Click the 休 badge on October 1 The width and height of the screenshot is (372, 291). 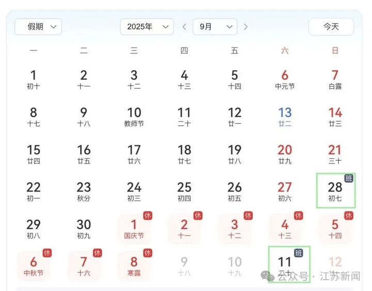coord(148,216)
